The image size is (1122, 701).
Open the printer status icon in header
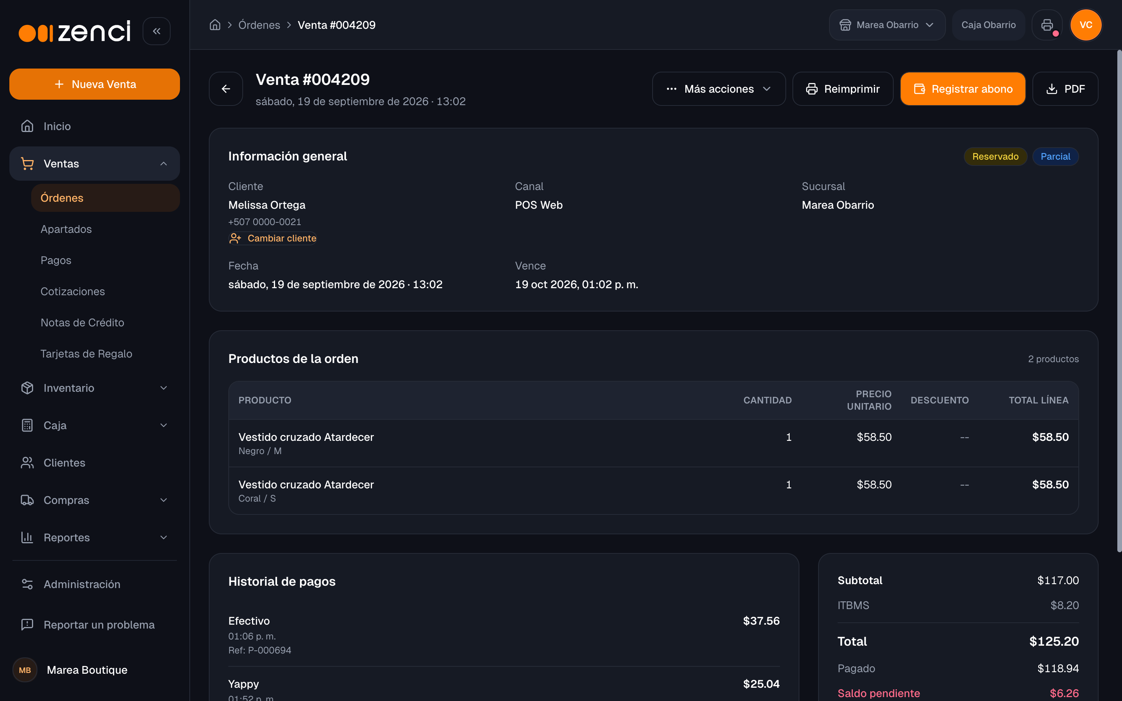point(1047,25)
